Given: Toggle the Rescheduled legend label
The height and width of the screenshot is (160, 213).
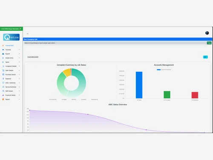Looking at the screenshot, I should 95,99.
